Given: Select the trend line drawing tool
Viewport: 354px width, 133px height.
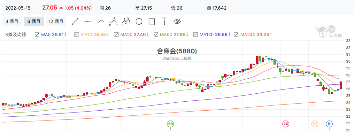Looking at the screenshot, I should coord(75,21).
